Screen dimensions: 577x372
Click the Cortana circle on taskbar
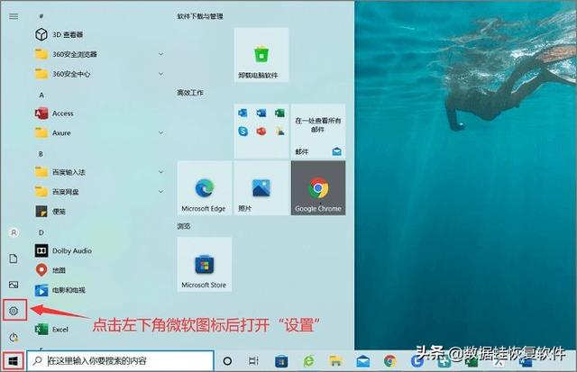pos(227,361)
